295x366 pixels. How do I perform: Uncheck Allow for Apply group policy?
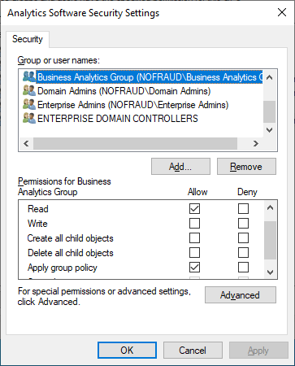pos(194,268)
